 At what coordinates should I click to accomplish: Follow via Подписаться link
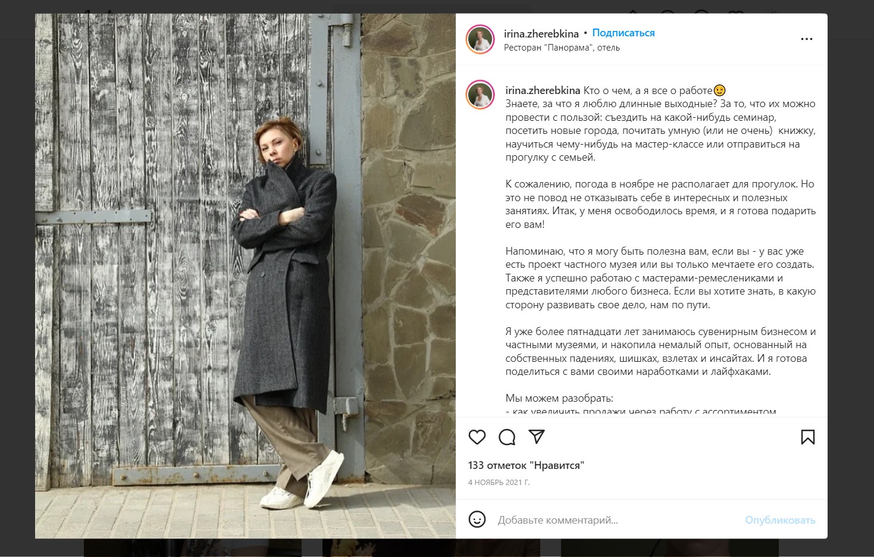[x=624, y=33]
